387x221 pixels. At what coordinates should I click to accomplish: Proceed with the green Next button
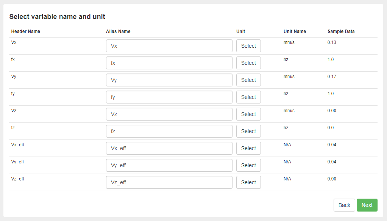pyautogui.click(x=367, y=205)
